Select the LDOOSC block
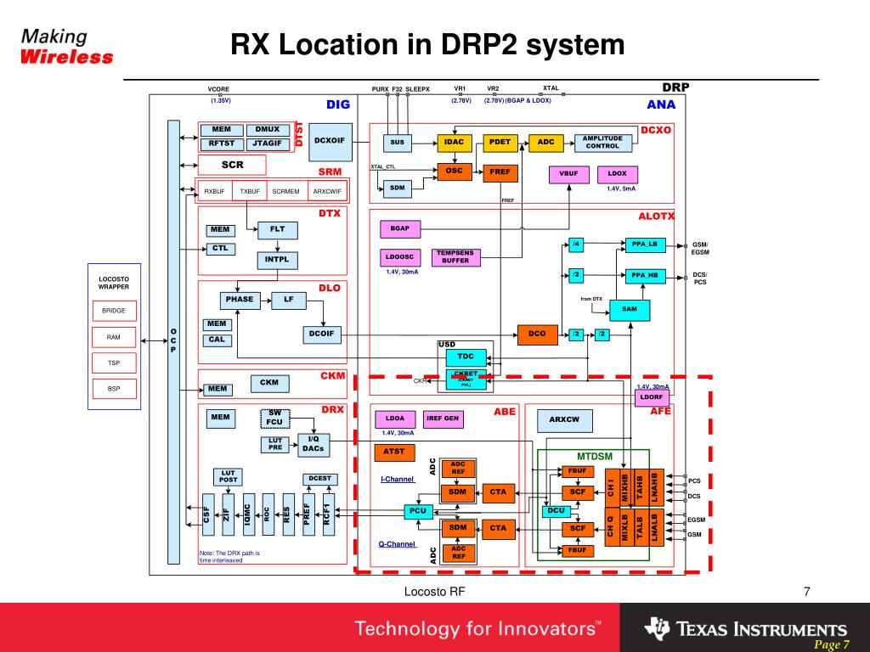The width and height of the screenshot is (870, 652). click(400, 258)
